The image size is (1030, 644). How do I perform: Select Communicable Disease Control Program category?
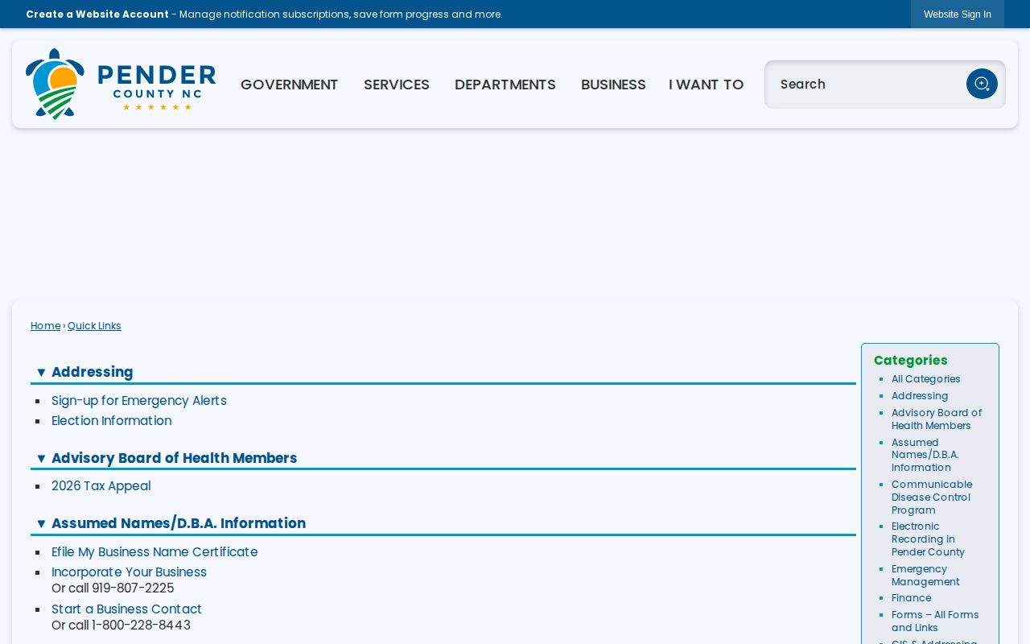pyautogui.click(x=932, y=497)
